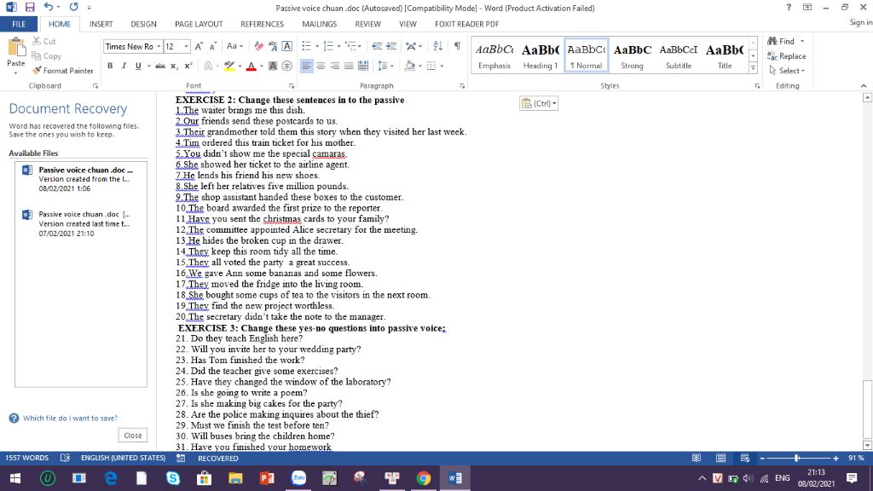Redo the last undone action
The height and width of the screenshot is (491, 873).
coord(73,7)
